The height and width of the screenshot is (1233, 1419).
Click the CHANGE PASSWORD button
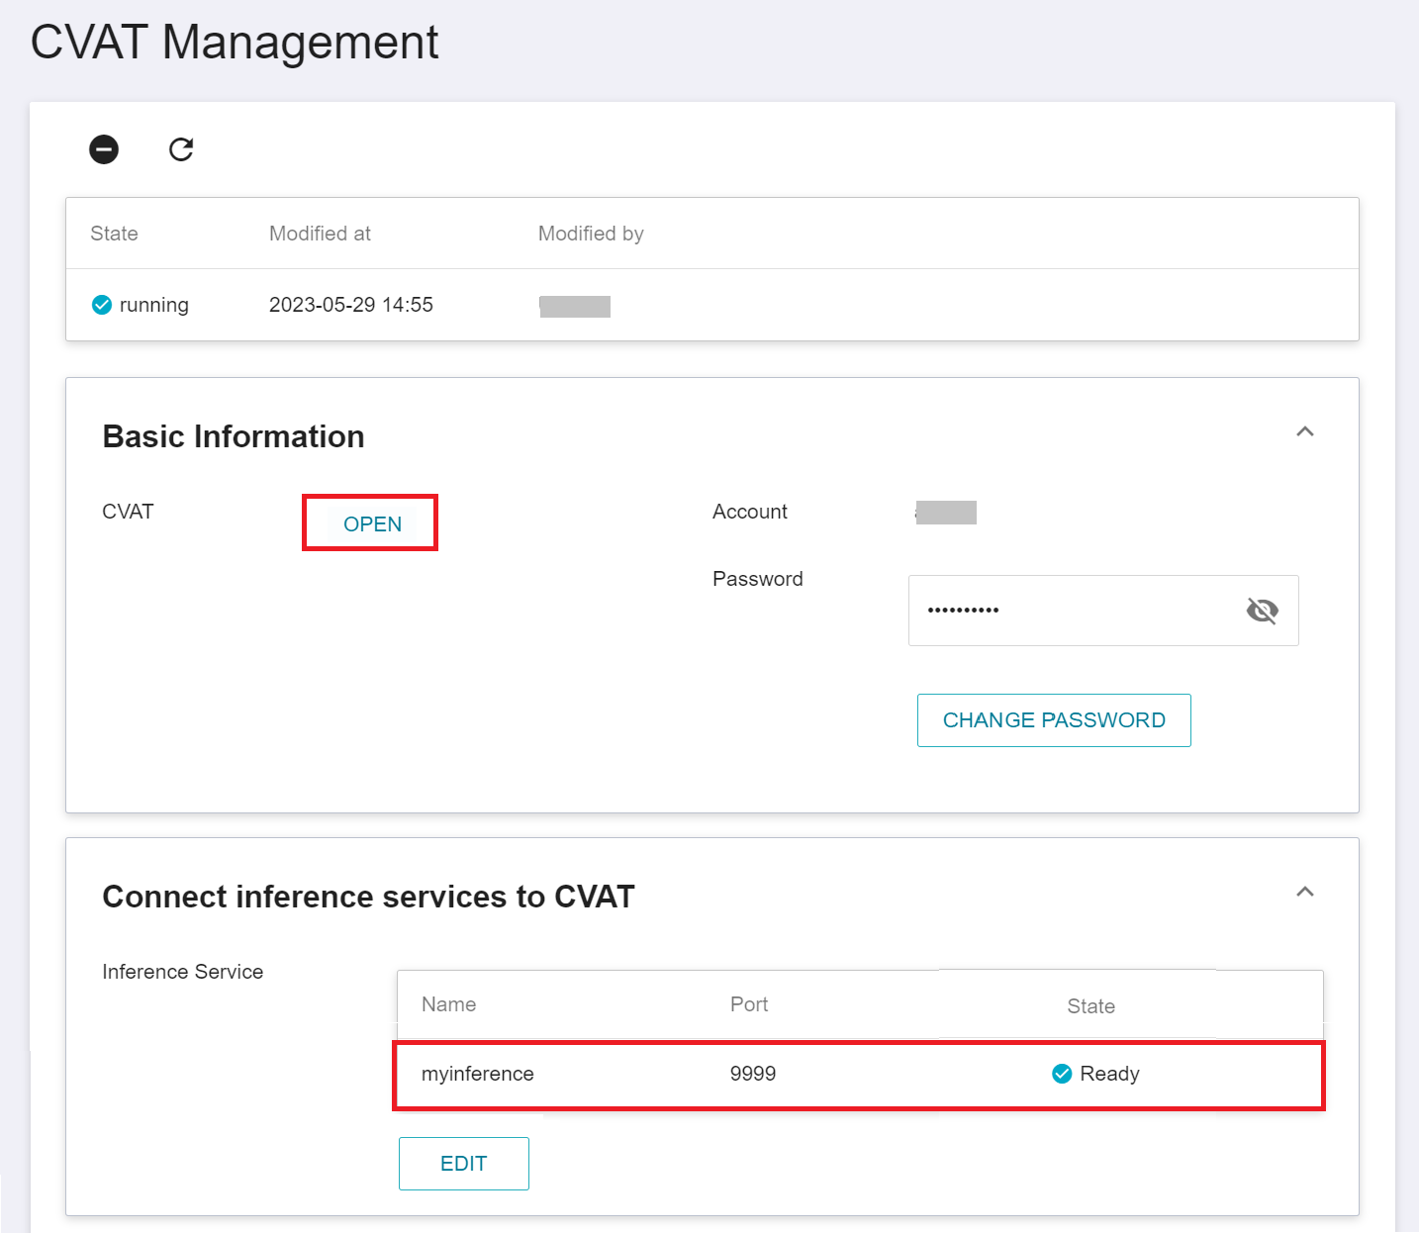pyautogui.click(x=1054, y=720)
